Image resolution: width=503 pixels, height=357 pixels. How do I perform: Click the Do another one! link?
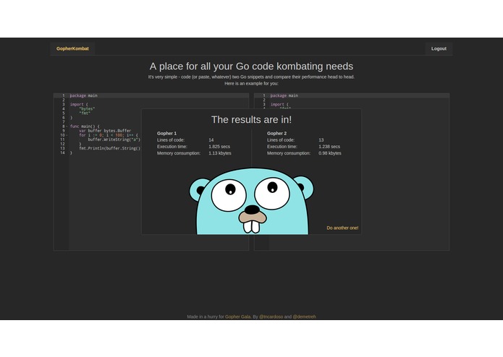coord(342,228)
